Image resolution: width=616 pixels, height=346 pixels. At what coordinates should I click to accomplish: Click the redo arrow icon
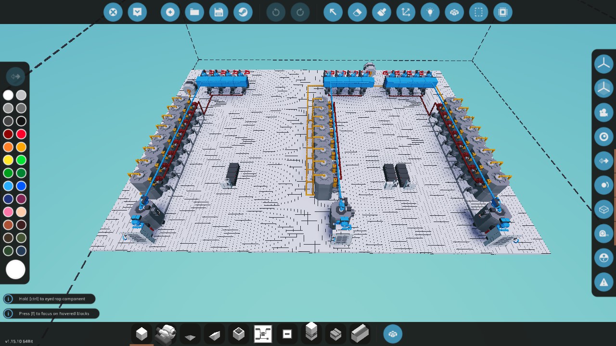click(x=300, y=12)
